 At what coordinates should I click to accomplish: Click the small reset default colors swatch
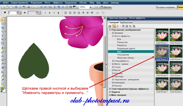click(x=1, y=92)
